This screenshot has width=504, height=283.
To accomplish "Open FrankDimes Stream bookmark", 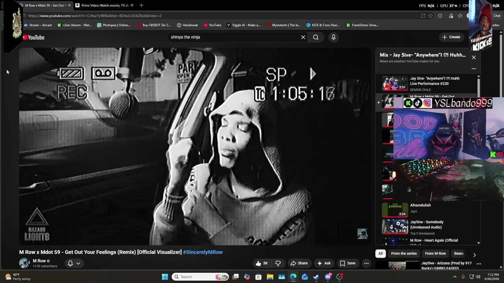I will tap(362, 25).
